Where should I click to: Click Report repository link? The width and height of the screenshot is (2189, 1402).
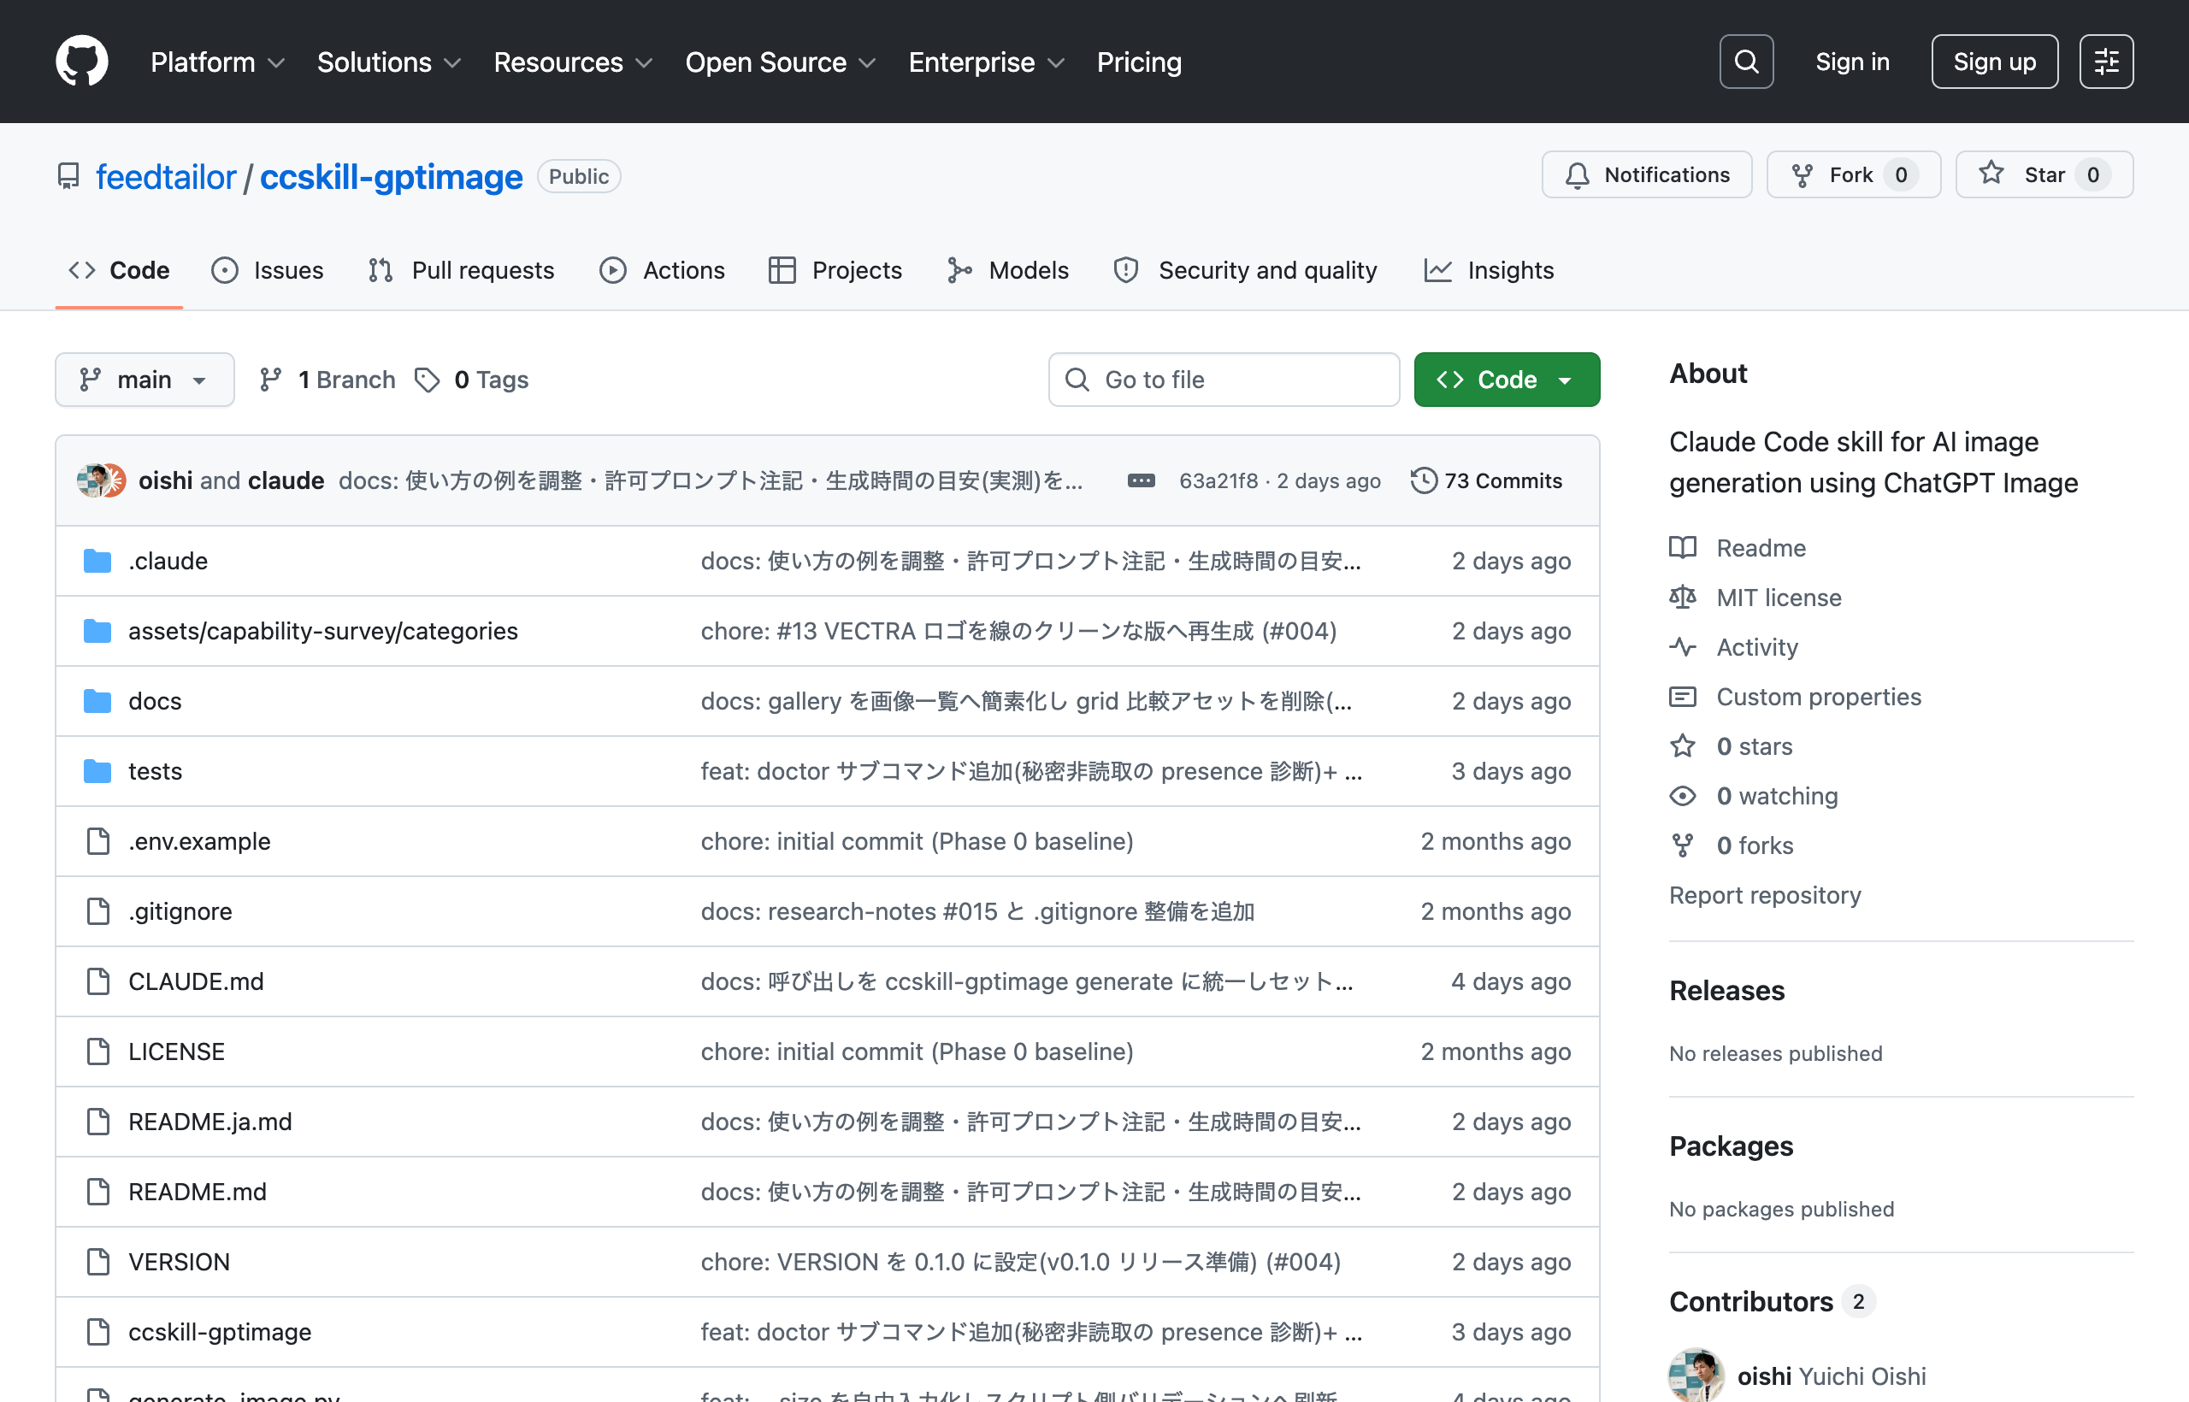click(x=1765, y=895)
